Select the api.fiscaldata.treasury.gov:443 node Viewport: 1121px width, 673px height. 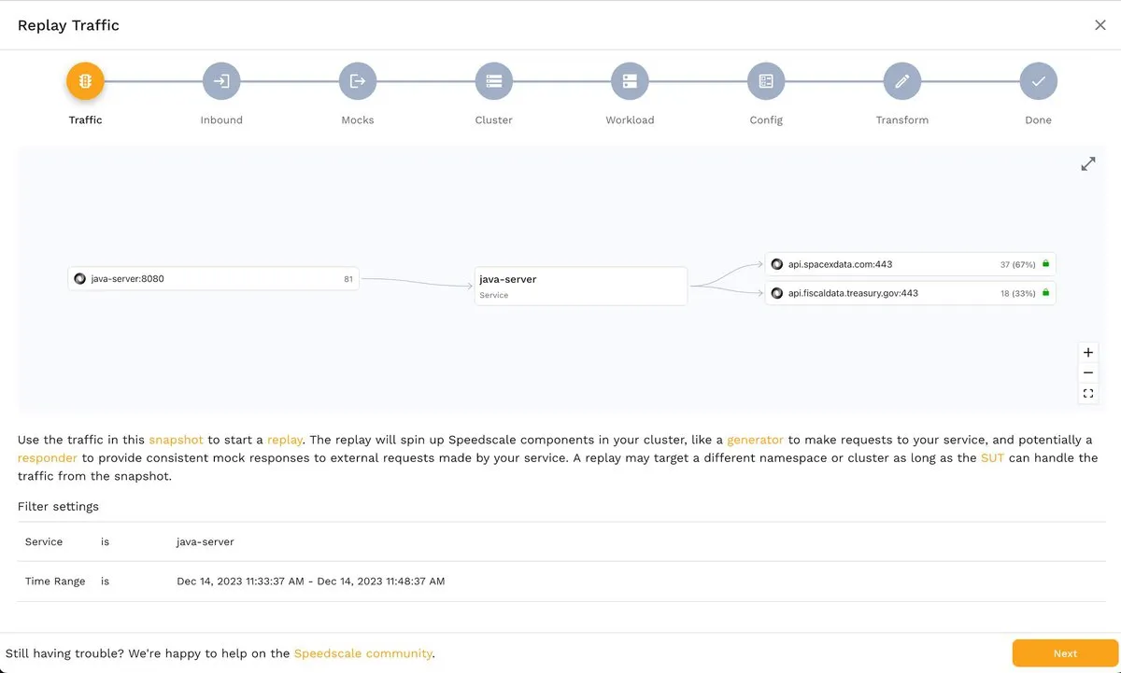tap(910, 293)
